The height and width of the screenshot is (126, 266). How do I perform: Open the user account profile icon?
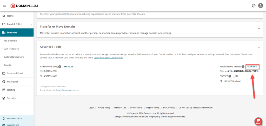261,6
